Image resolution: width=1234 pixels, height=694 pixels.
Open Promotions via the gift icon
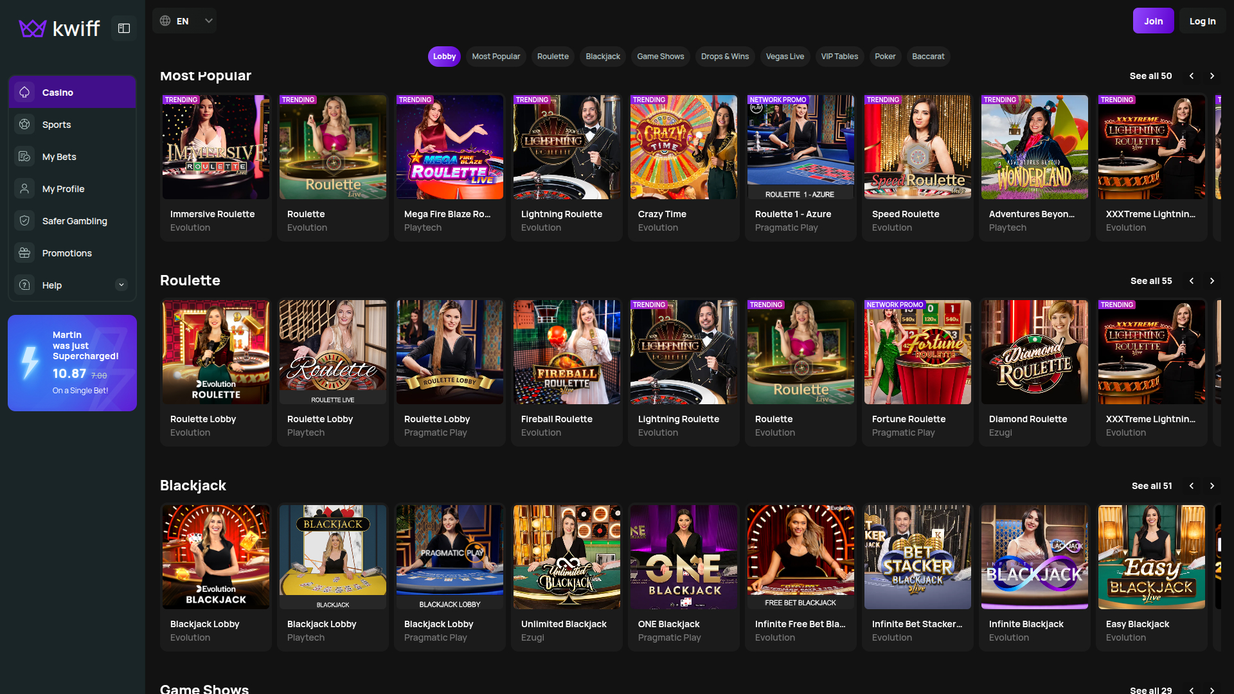pos(24,253)
